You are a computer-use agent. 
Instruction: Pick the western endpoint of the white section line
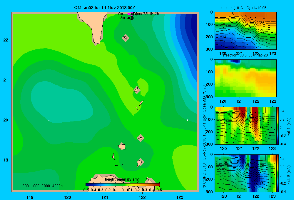49,120
